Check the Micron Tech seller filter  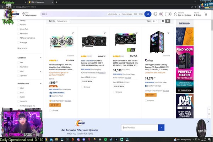pos(18,29)
